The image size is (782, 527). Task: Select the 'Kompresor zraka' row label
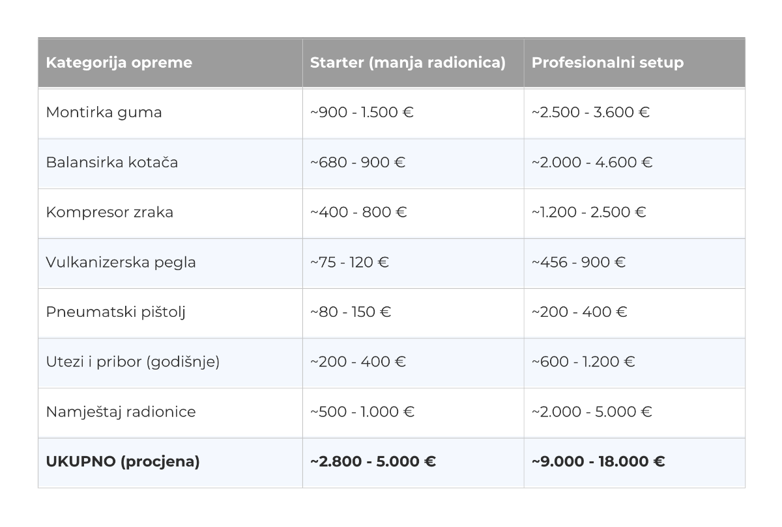coord(109,212)
